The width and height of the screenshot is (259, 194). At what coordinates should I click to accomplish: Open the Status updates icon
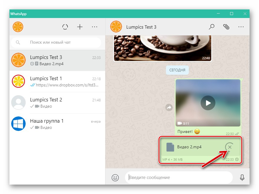(65, 27)
